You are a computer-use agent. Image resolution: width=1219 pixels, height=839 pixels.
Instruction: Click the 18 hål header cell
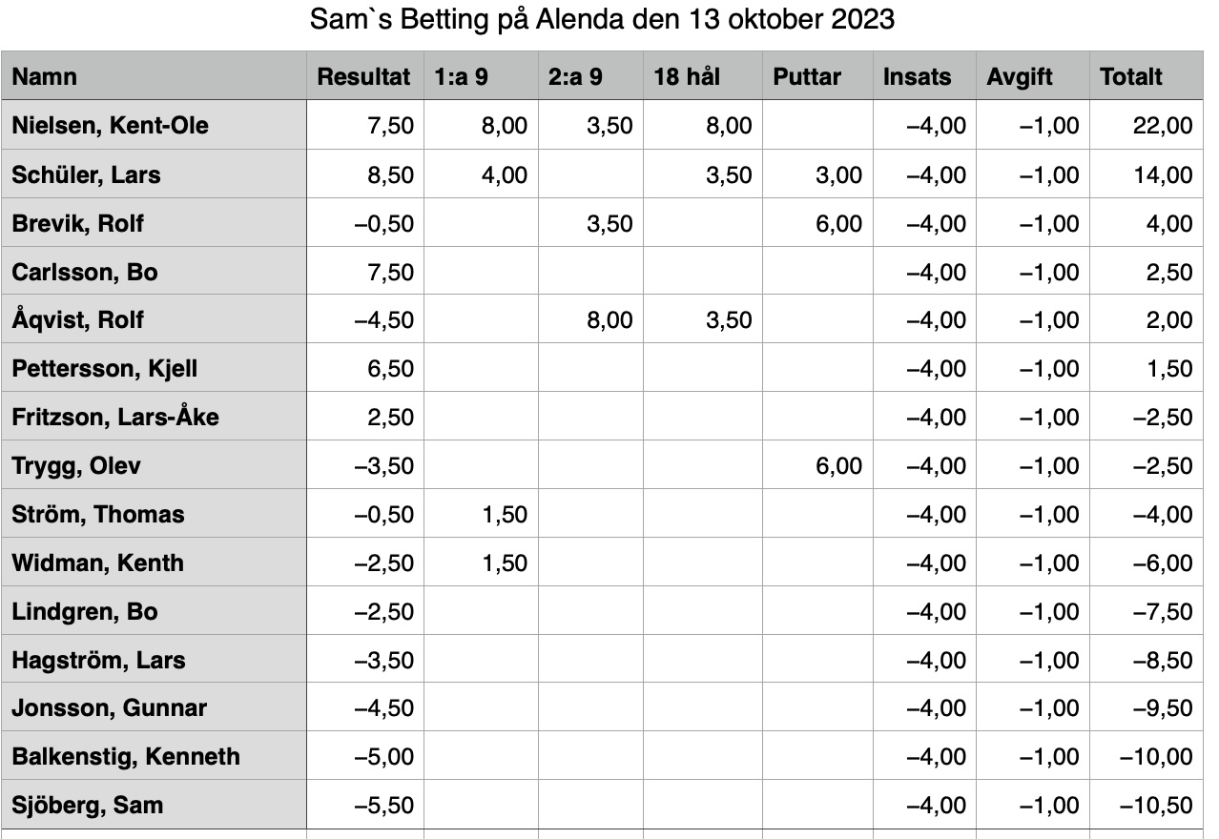click(x=702, y=76)
